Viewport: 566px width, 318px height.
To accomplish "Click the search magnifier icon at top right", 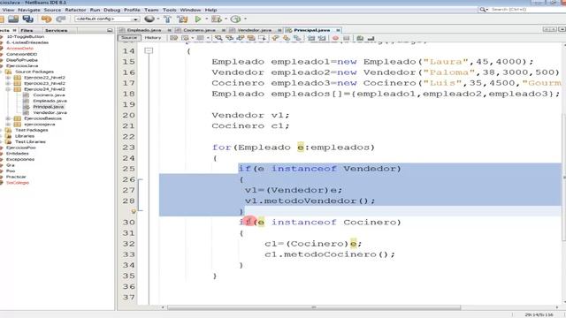I will (483, 10).
